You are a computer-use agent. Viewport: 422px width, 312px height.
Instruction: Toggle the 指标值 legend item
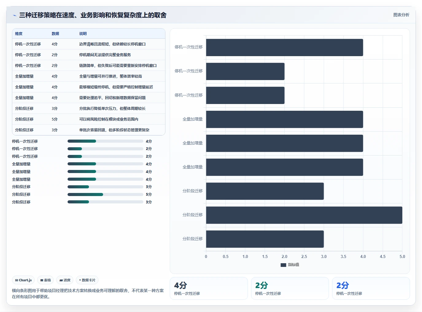pyautogui.click(x=290, y=265)
